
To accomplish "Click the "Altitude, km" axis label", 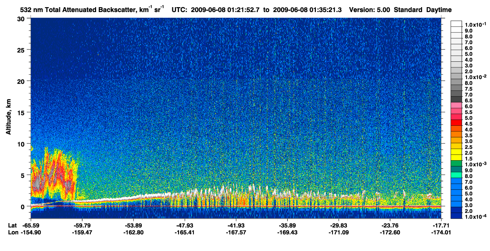I will click(x=8, y=117).
